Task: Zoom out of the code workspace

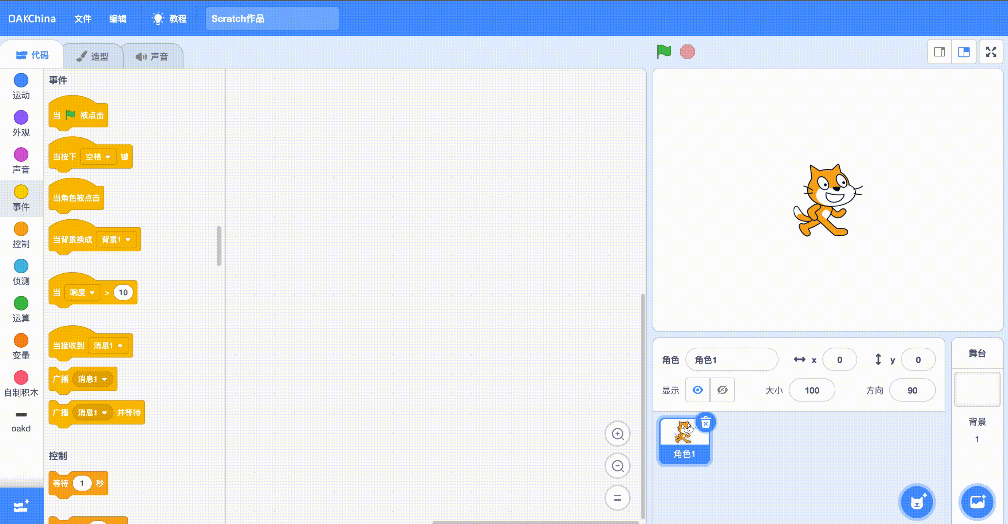Action: (618, 466)
